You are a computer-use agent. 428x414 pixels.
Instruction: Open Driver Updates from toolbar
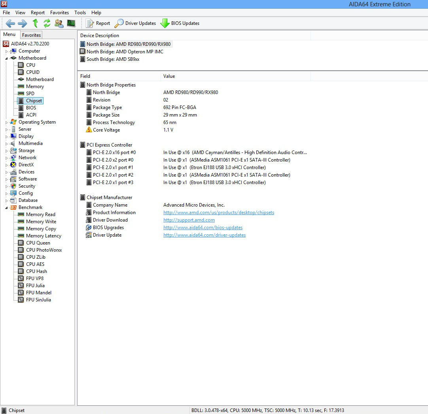[135, 23]
